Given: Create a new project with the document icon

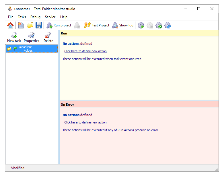Looking at the screenshot, I should click(21, 25).
